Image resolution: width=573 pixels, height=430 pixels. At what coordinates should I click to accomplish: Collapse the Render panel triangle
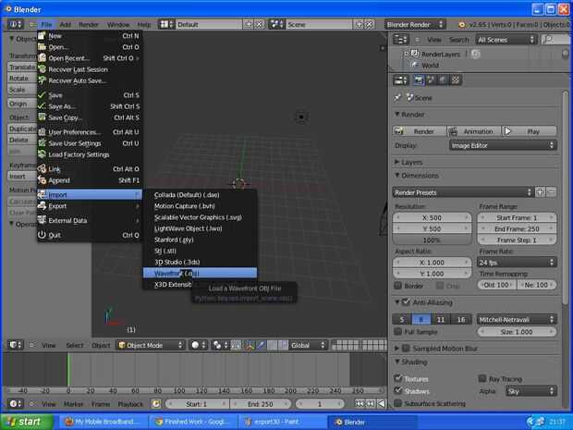point(397,115)
